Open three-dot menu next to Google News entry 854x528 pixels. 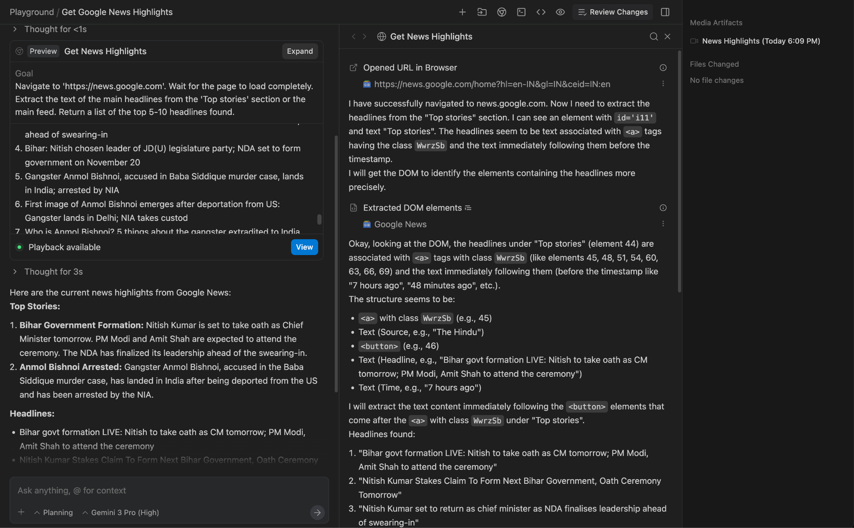(663, 224)
